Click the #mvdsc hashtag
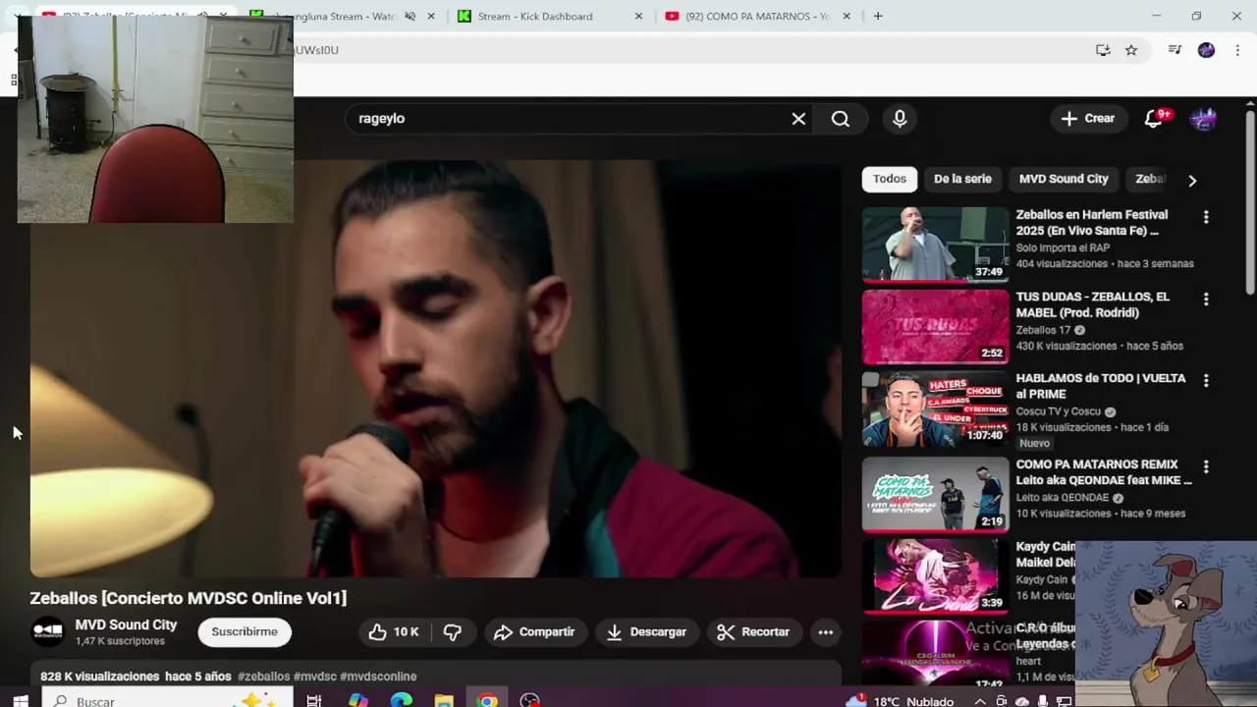Viewport: 1257px width, 707px height. click(314, 677)
